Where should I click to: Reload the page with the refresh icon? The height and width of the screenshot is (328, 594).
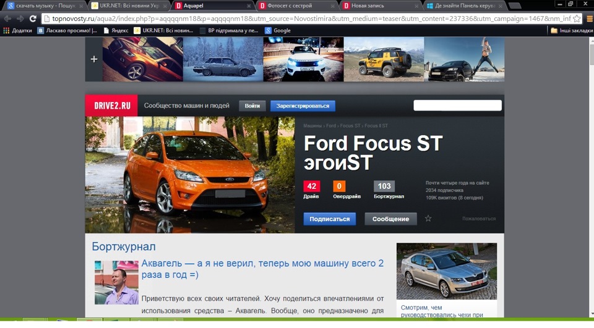click(x=33, y=19)
